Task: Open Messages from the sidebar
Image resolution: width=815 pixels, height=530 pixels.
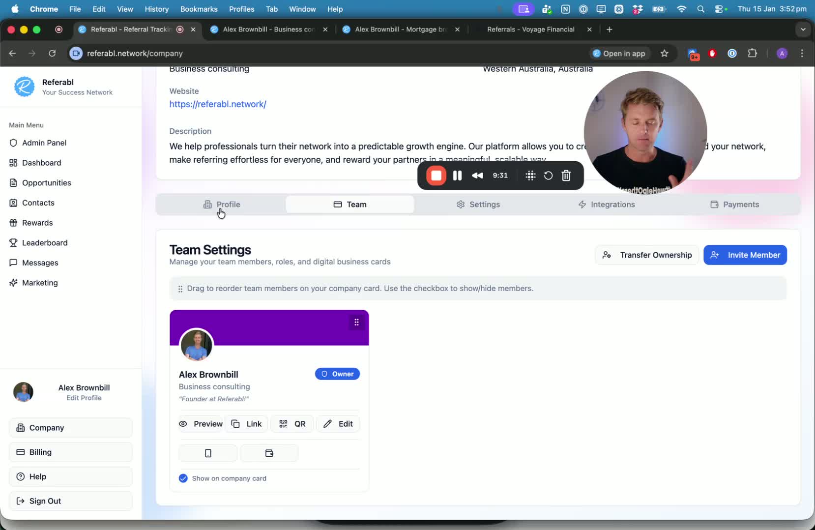Action: pyautogui.click(x=33, y=263)
